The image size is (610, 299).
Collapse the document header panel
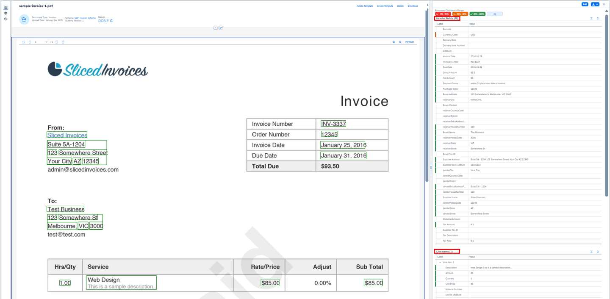[x=215, y=28]
